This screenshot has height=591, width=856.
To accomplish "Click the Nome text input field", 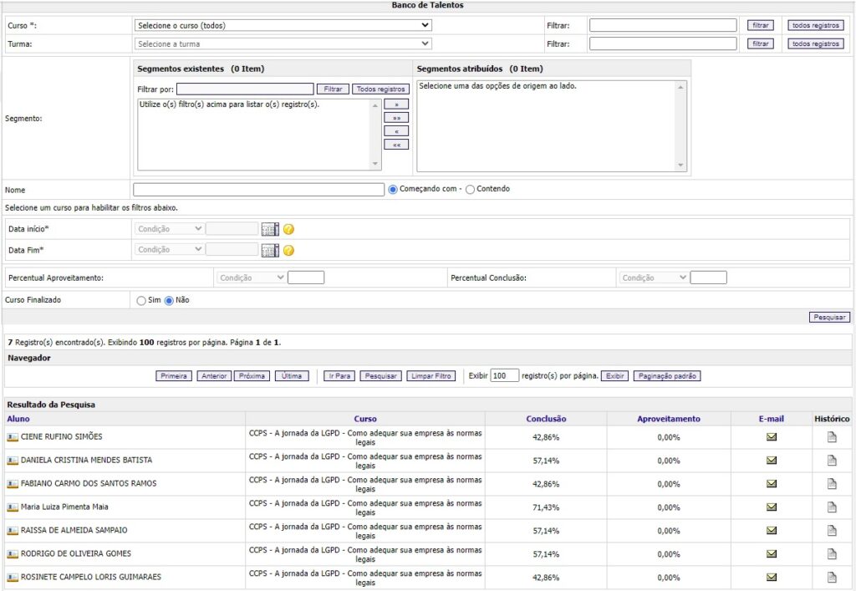I will pyautogui.click(x=258, y=190).
